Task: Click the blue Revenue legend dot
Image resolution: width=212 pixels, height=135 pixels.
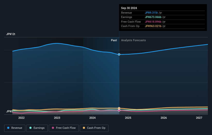Action: coord(8,128)
